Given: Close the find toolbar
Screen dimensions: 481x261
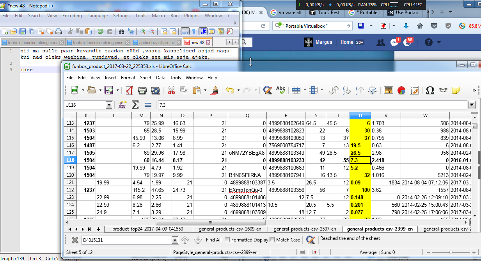Looking at the screenshot, I should pos(75,240).
